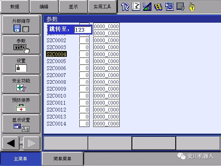
Task: Go to next menu page arrow
Action: [x=32, y=143]
